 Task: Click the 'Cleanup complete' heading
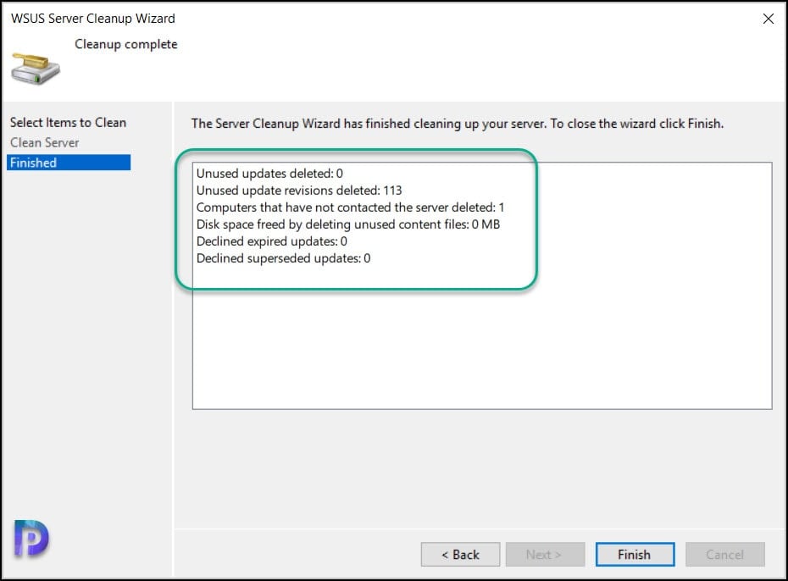(126, 44)
